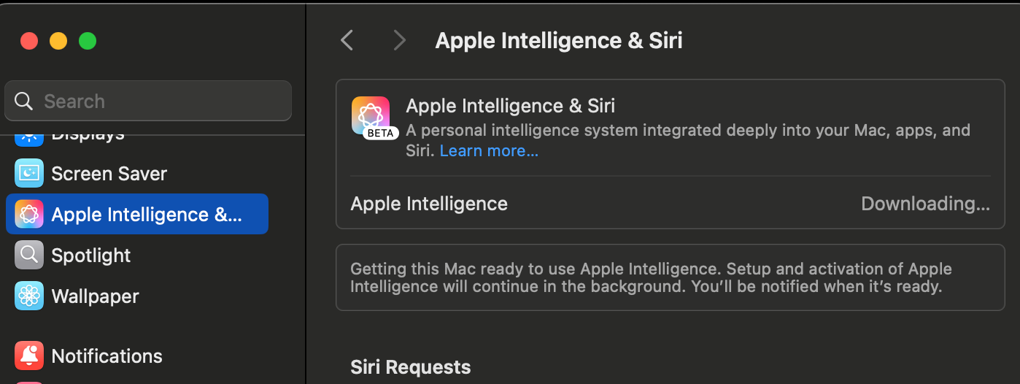Focus the Search settings field
The image size is (1020, 384).
point(148,101)
